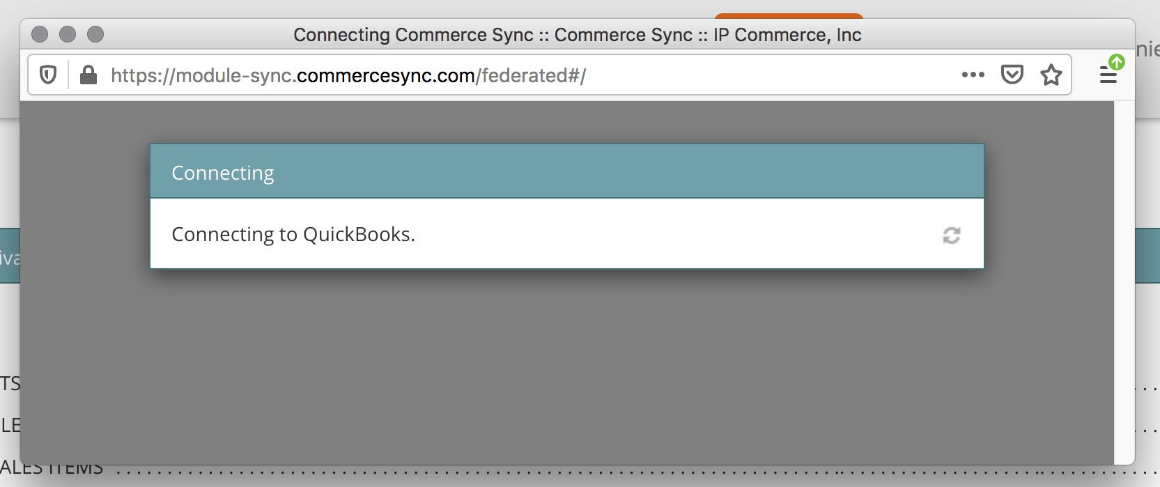
Task: Click the Connecting to QuickBooks message
Action: click(x=293, y=235)
